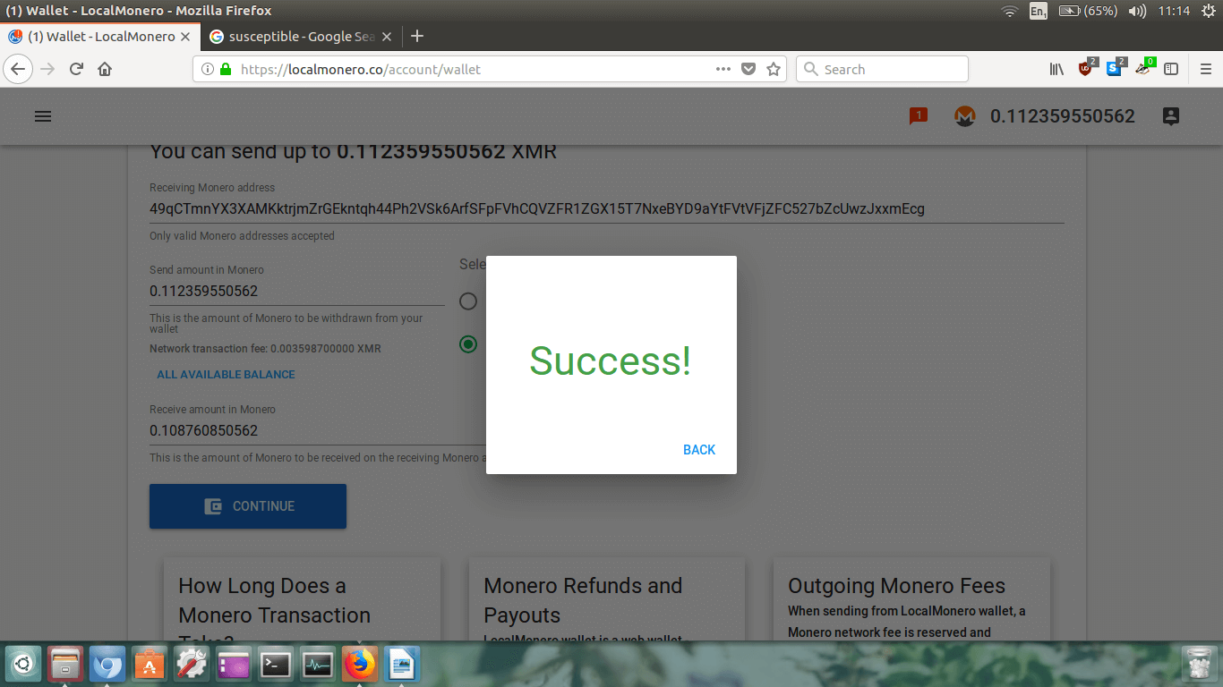The width and height of the screenshot is (1223, 687).
Task: Click the Receiving Monero address field
Action: (x=606, y=208)
